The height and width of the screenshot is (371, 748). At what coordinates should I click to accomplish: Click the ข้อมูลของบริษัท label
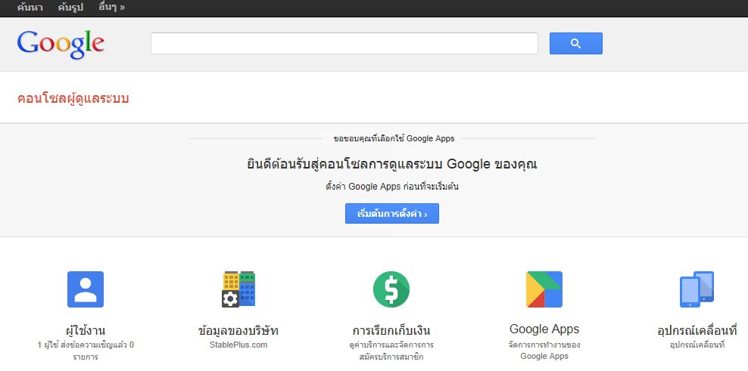tap(238, 330)
